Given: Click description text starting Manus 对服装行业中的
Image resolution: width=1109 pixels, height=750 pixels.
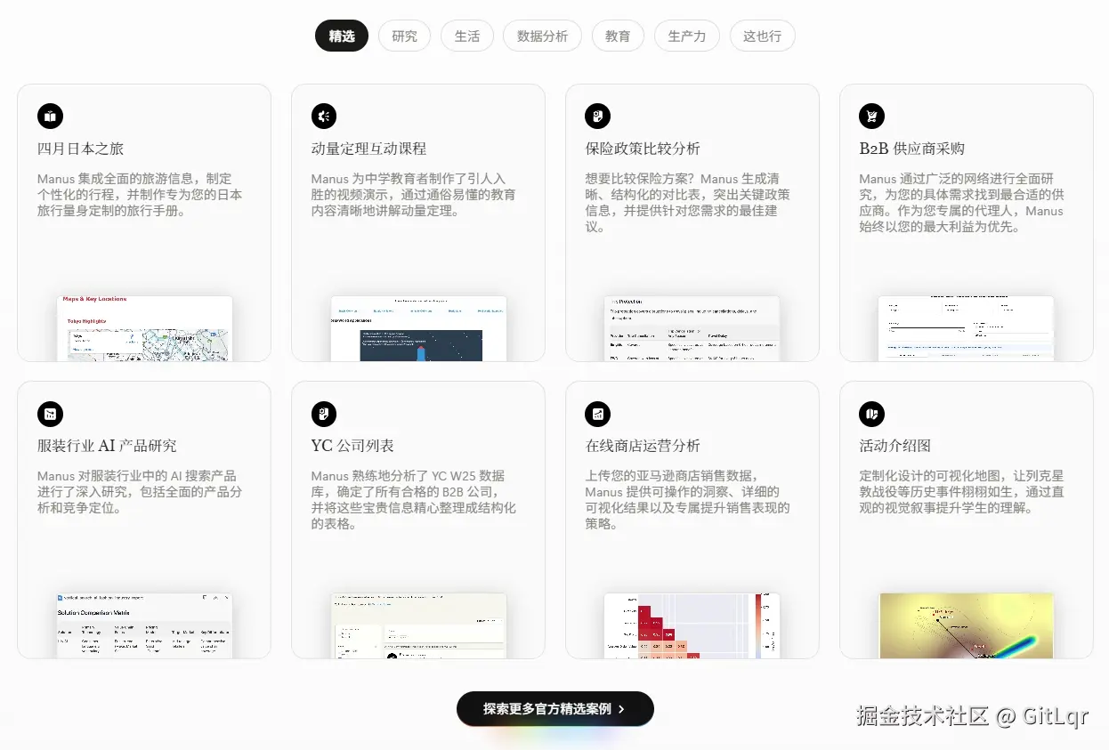Looking at the screenshot, I should (x=140, y=492).
